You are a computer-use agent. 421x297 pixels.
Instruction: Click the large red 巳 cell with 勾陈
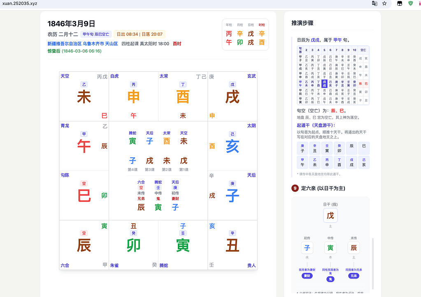tap(84, 195)
